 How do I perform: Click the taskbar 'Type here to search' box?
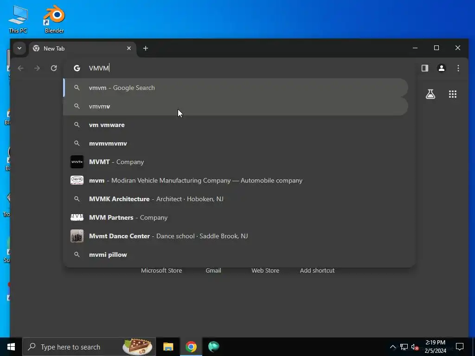90,347
